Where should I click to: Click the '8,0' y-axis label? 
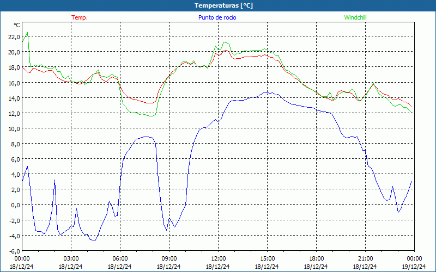(16, 144)
